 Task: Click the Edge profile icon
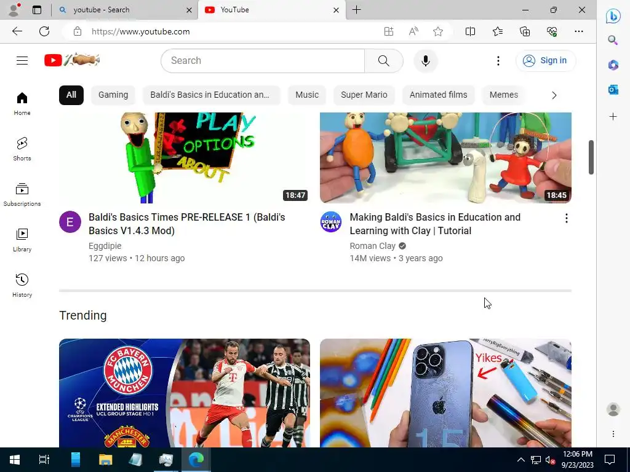click(15, 10)
